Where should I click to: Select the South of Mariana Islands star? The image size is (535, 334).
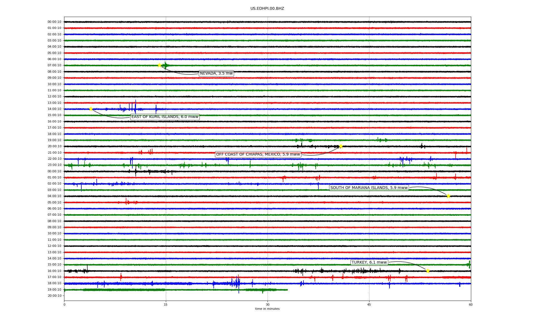pos(448,196)
